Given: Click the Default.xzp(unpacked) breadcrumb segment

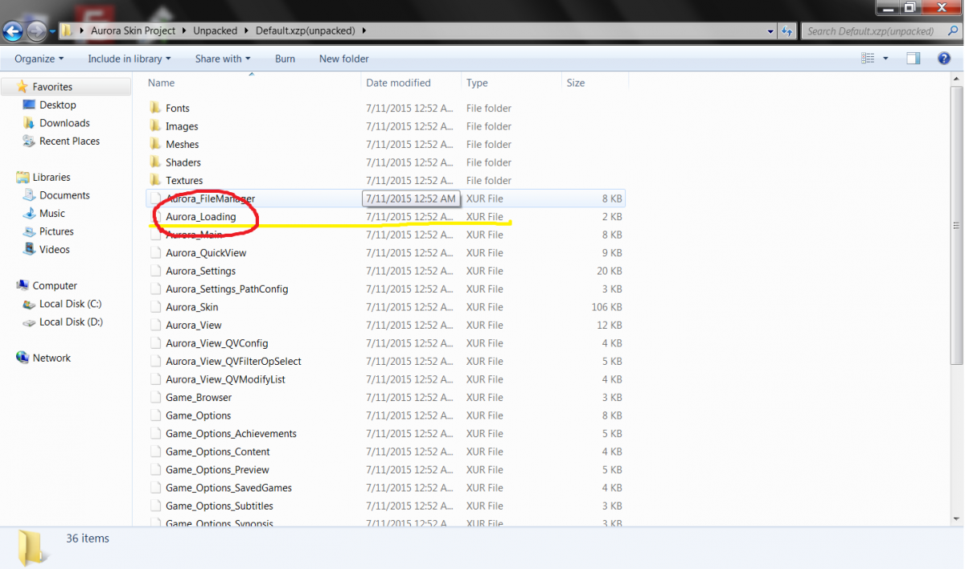Looking at the screenshot, I should click(306, 31).
